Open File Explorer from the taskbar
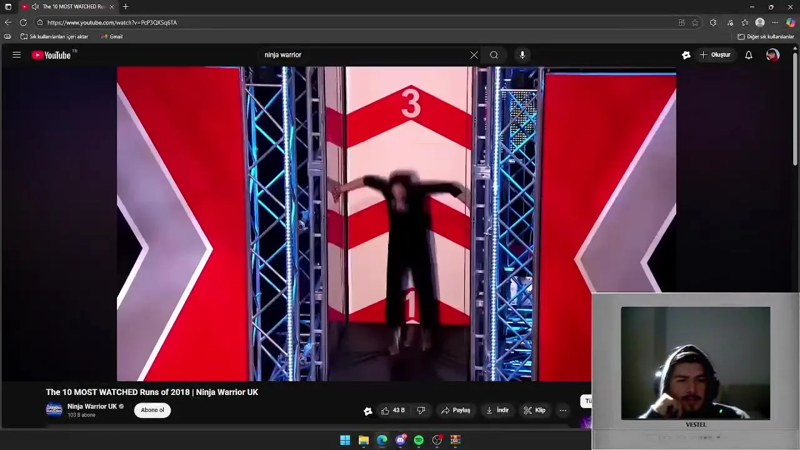This screenshot has height=450, width=800. [x=363, y=440]
